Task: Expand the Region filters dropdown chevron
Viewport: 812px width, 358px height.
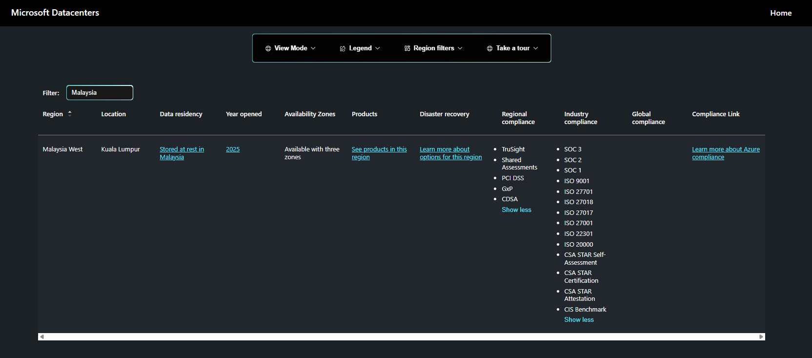Action: coord(460,48)
